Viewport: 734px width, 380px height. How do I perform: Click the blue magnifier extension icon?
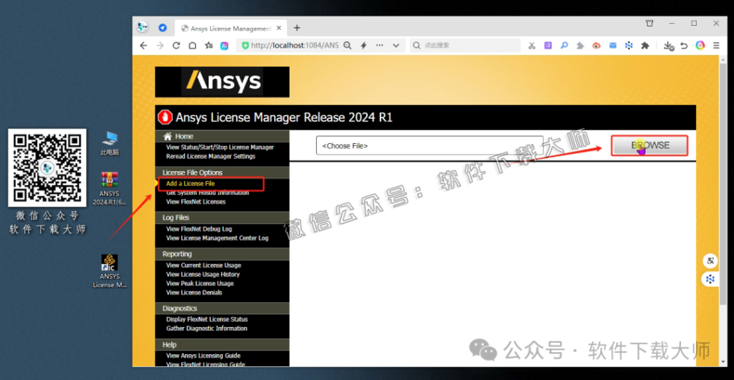coord(564,45)
